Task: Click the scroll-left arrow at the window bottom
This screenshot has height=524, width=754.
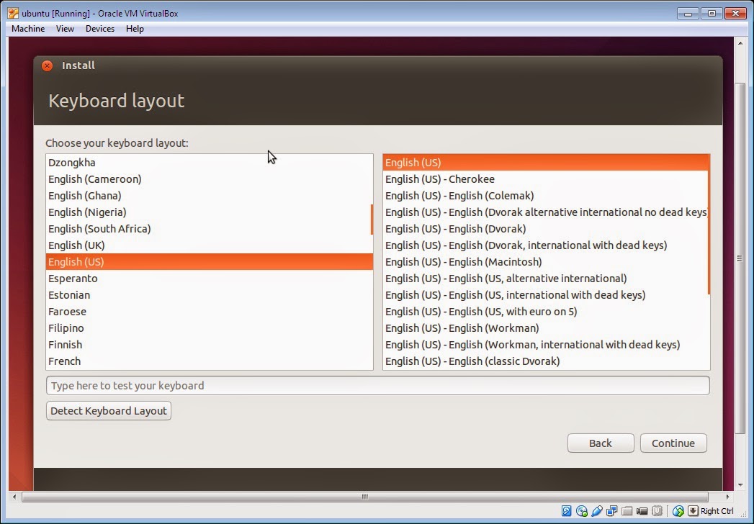Action: [14, 497]
